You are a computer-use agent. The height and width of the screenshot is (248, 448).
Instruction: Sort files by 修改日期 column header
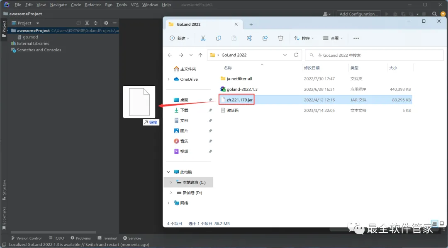point(312,68)
